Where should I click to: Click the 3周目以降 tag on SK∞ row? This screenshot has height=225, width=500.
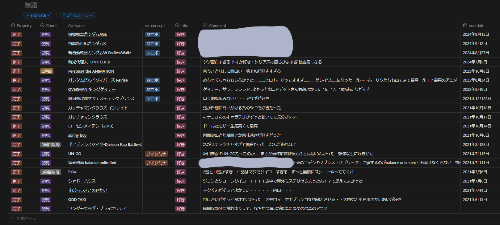[51, 172]
